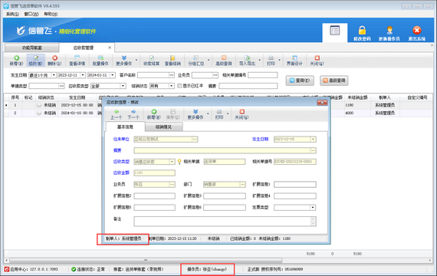
Task: Go to previous record with 上一个 arrow
Action: point(117,111)
